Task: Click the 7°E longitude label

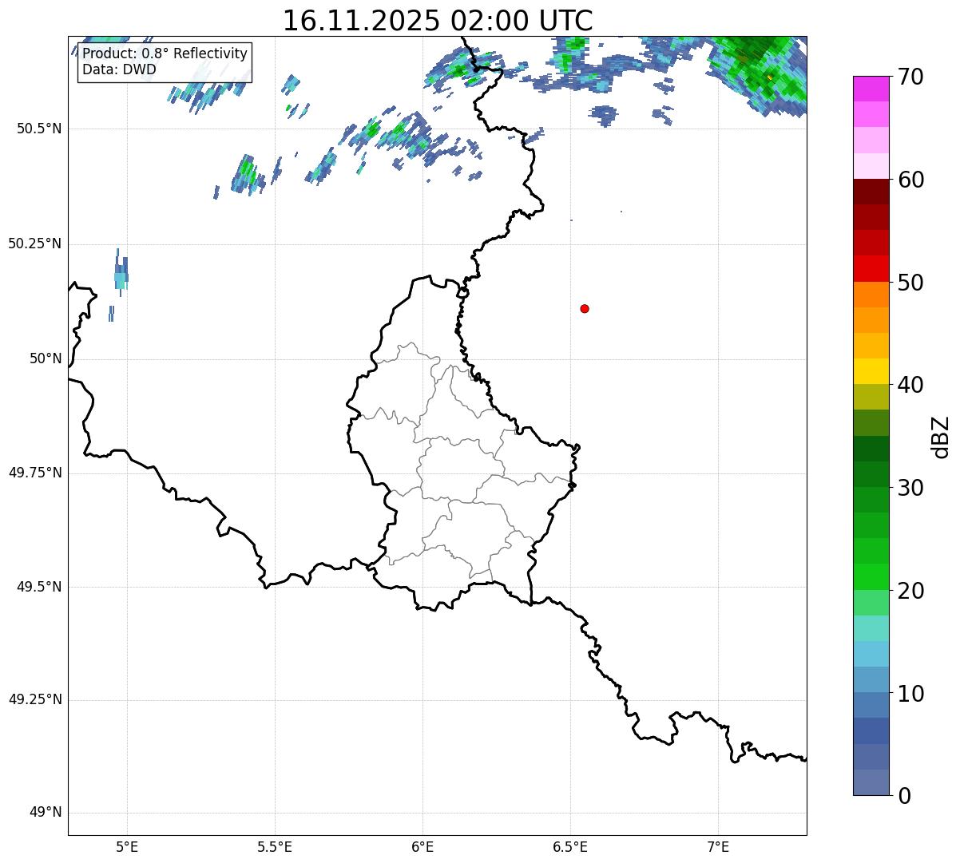Action: pos(718,846)
